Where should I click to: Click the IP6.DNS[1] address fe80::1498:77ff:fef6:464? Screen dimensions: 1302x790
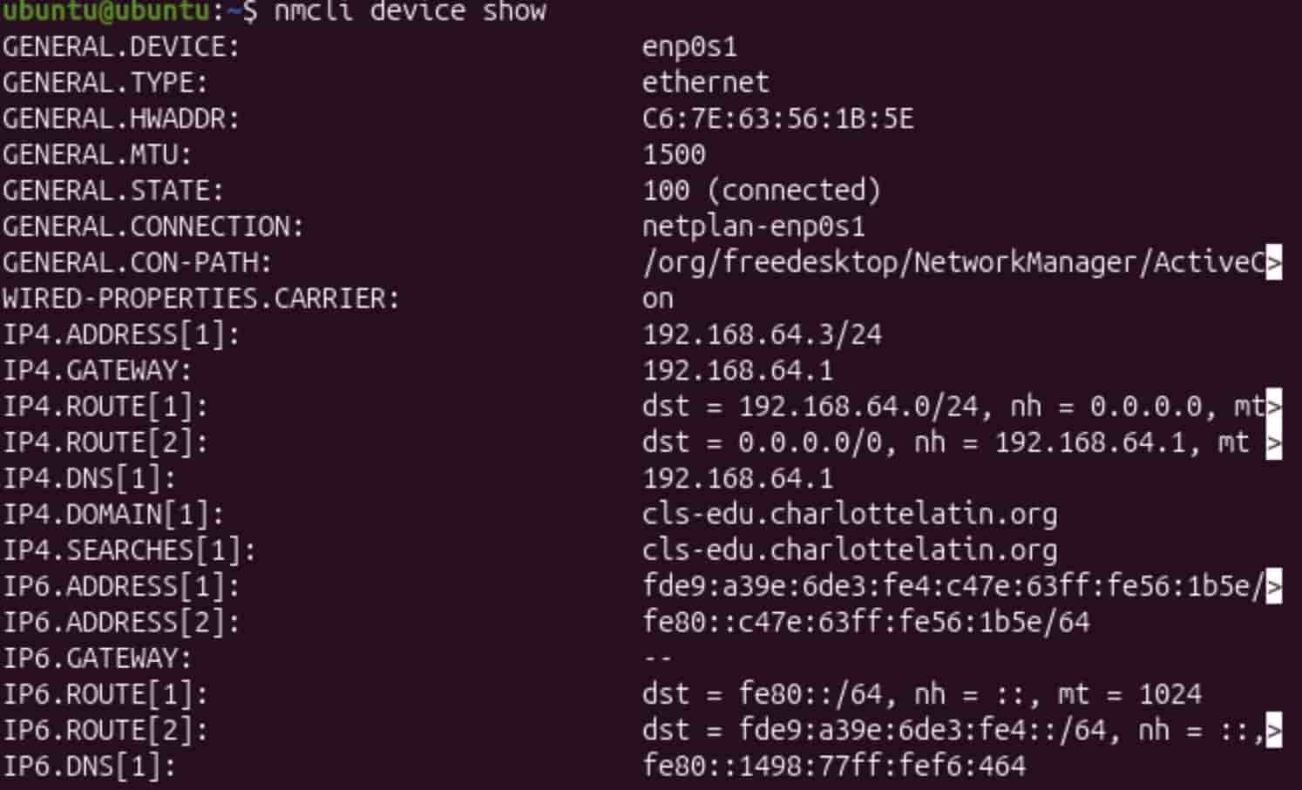(x=834, y=766)
